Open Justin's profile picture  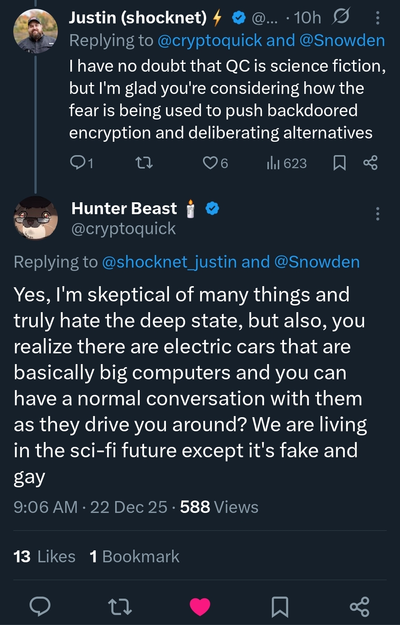point(35,31)
